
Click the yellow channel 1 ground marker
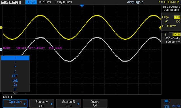pos(1,28)
